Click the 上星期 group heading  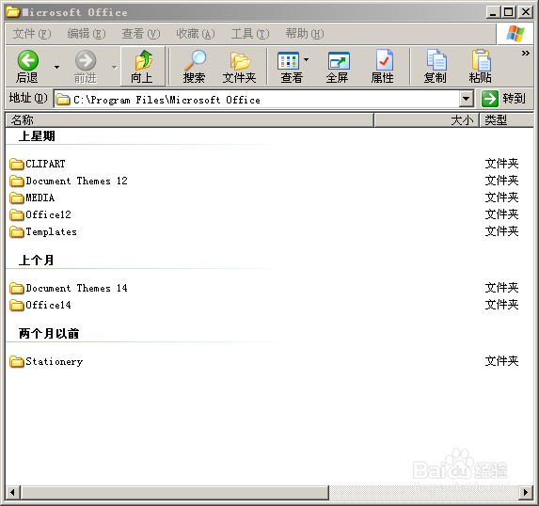coord(37,136)
